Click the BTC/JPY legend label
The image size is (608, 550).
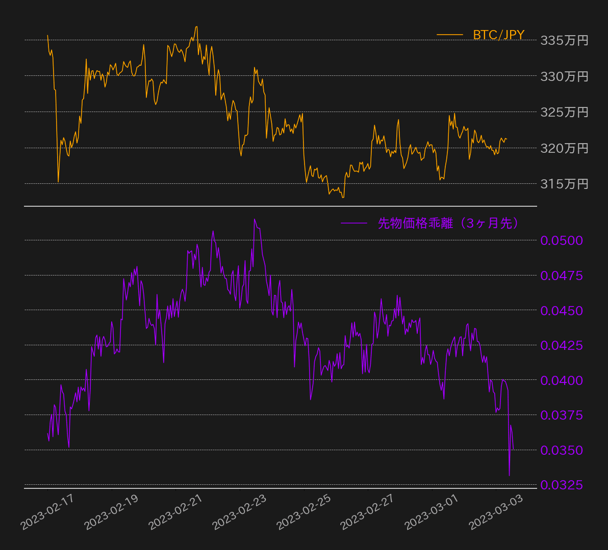point(498,35)
